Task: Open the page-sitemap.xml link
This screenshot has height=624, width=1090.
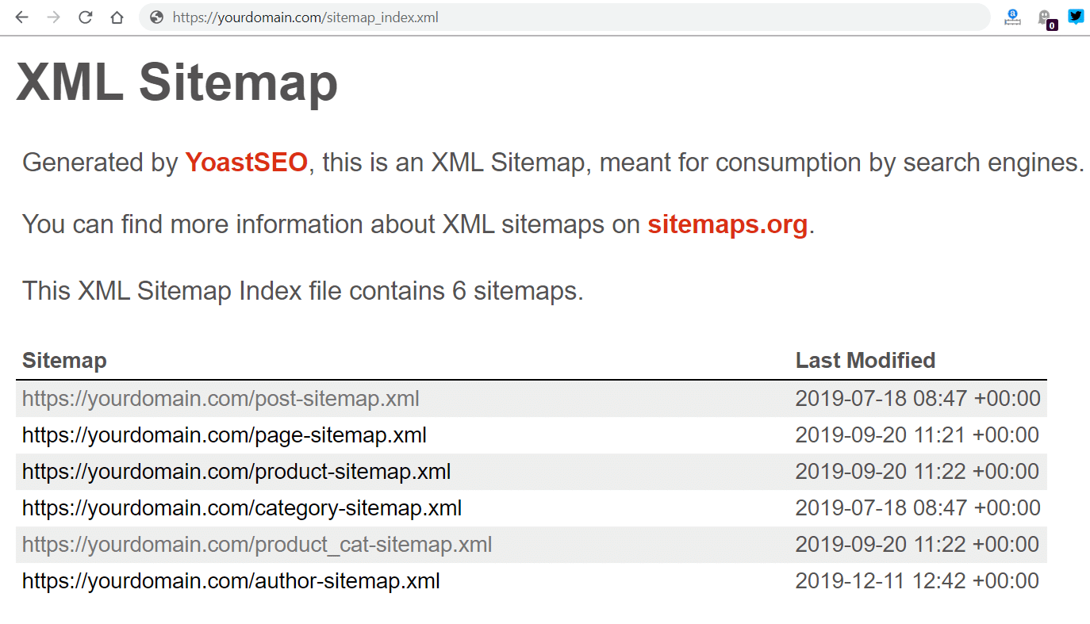Action: (225, 435)
